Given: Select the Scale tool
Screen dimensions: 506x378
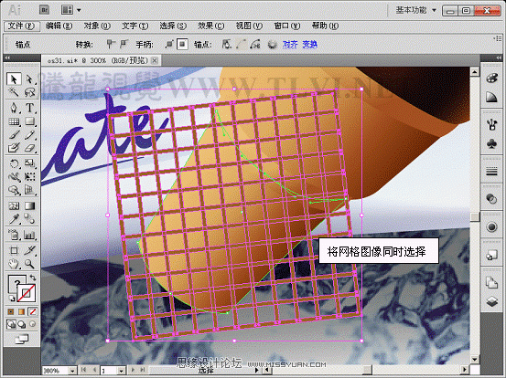Looking at the screenshot, I should click(x=29, y=163).
